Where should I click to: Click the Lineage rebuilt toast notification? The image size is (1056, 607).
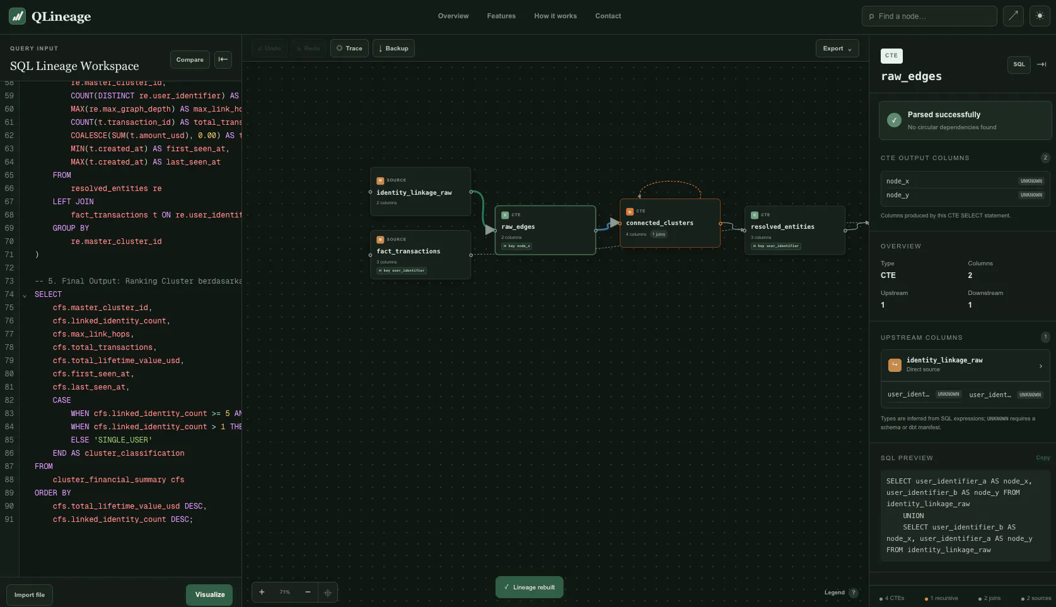pos(530,587)
